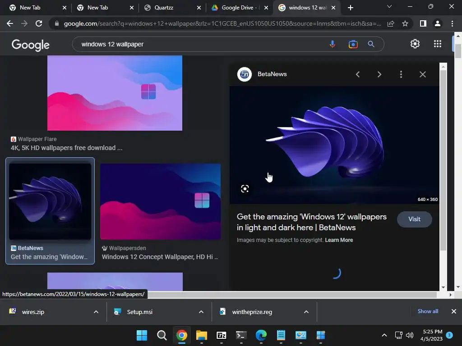This screenshot has height=346, width=462.
Task: Show hidden system tray icons
Action: [x=384, y=335]
